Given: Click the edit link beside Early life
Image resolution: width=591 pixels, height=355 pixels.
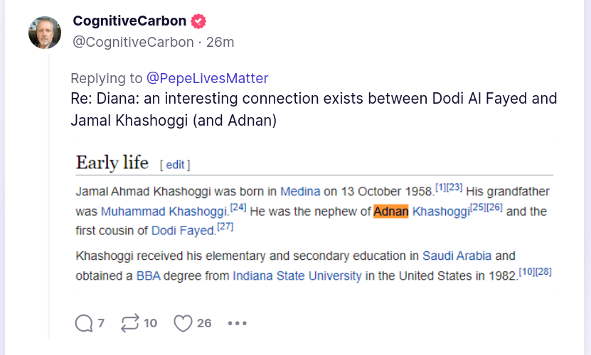Looking at the screenshot, I should pyautogui.click(x=175, y=165).
